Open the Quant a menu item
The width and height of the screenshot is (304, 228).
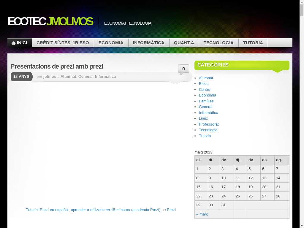184,43
